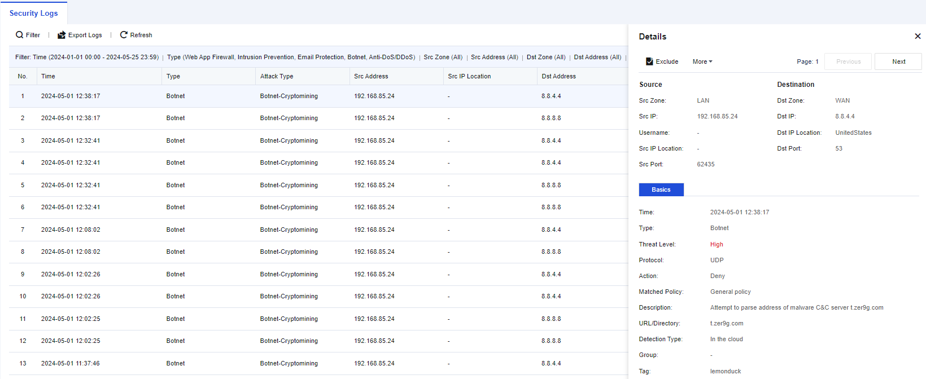Click the Dst Address column header

click(558, 76)
